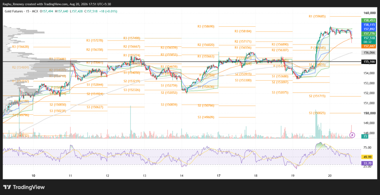Viewport: 380px width, 195px height.
Task: Select the grey 156,066 price label
Action: (x=368, y=52)
